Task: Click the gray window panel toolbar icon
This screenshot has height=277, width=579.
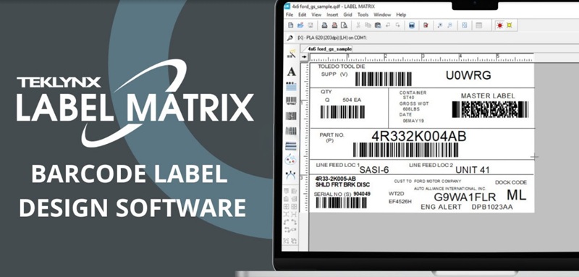Action: pyautogui.click(x=478, y=25)
